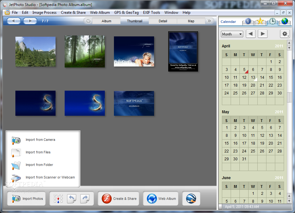
Task: Open the Window menu
Action: pos(171,13)
